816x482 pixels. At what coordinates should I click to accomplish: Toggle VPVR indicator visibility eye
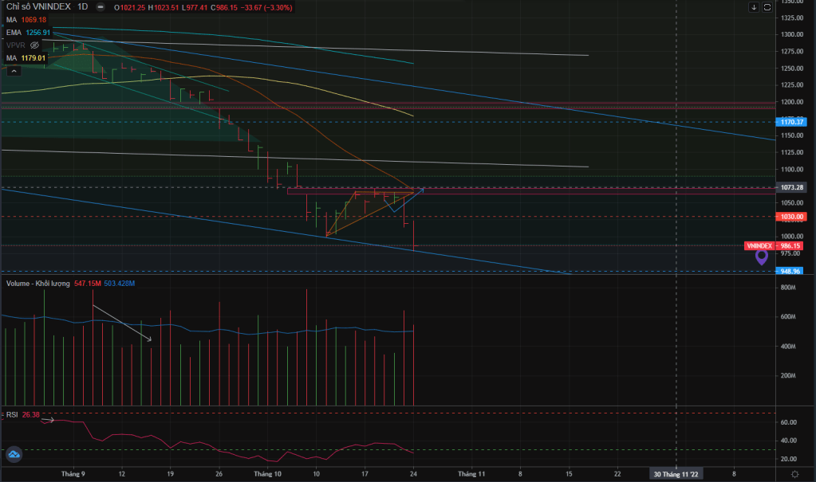pyautogui.click(x=34, y=45)
